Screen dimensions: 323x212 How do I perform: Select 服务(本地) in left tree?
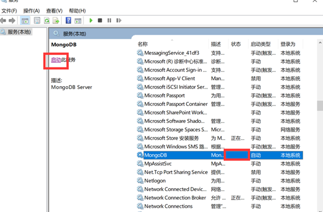[19, 32]
